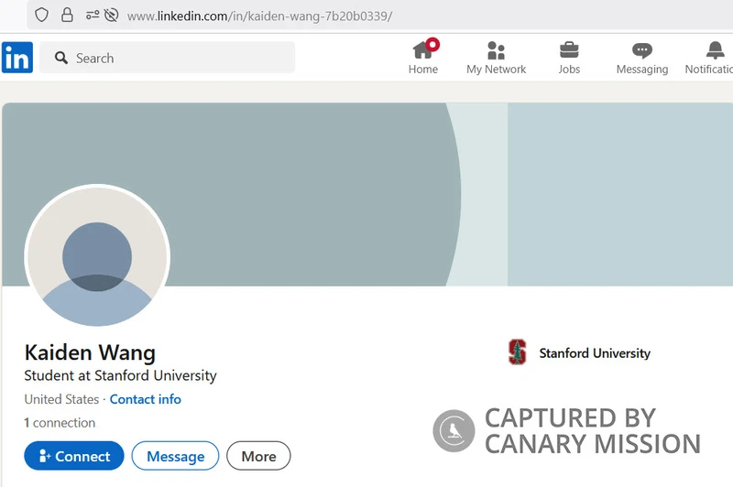Image resolution: width=733 pixels, height=487 pixels.
Task: Go to Home via house icon
Action: (423, 58)
